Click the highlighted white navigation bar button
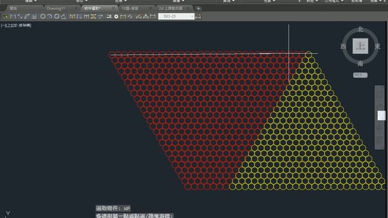The image size is (388, 218). 381,116
